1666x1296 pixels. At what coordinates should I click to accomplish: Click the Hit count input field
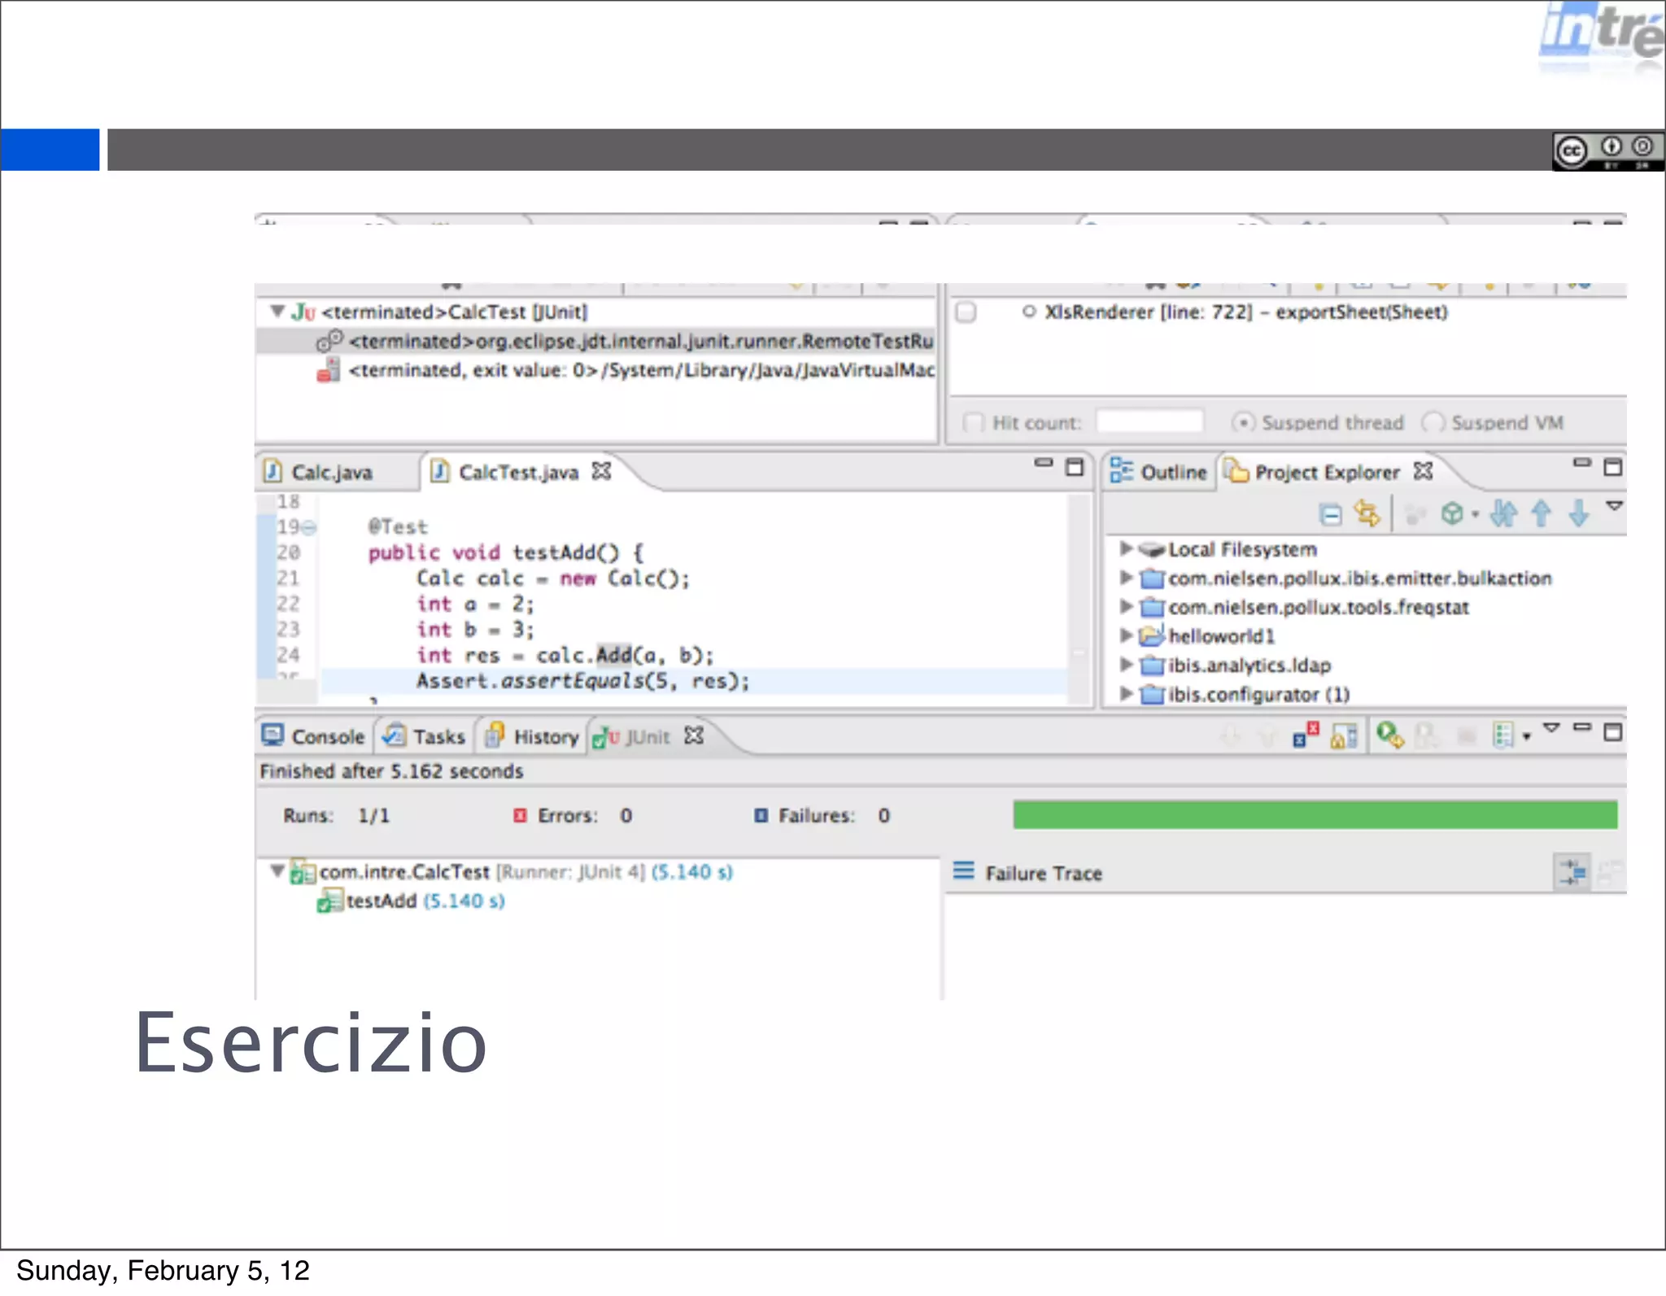[x=1149, y=421]
